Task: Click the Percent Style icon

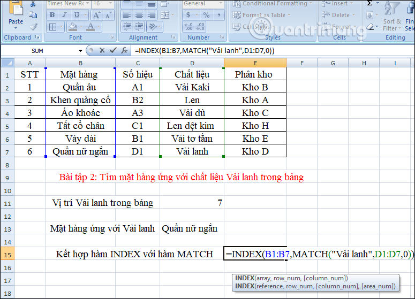Action: click(206, 15)
